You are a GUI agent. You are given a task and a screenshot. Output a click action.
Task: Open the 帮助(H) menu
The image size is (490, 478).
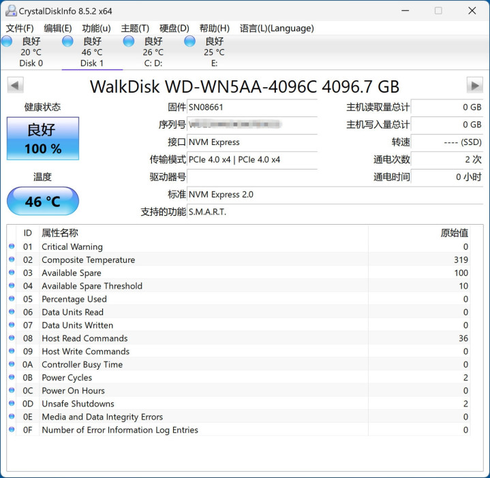215,29
